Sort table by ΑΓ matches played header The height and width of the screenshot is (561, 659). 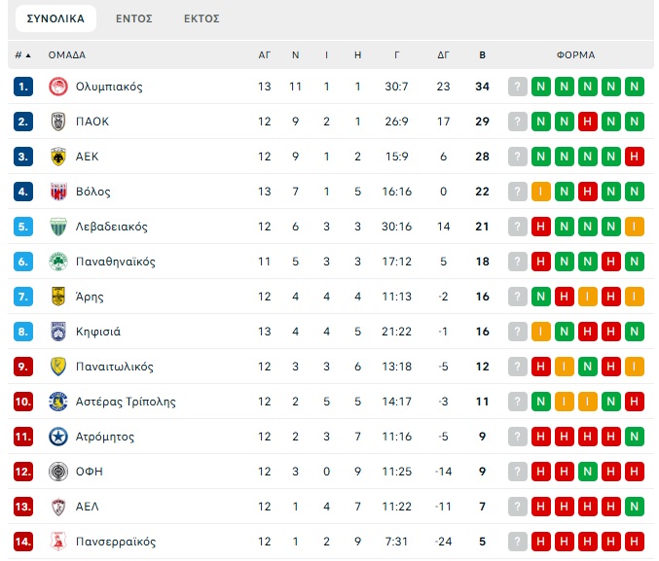click(x=265, y=55)
